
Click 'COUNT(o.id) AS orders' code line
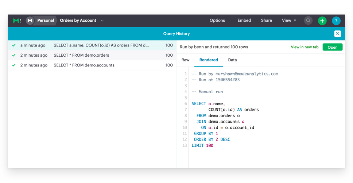click(233, 110)
